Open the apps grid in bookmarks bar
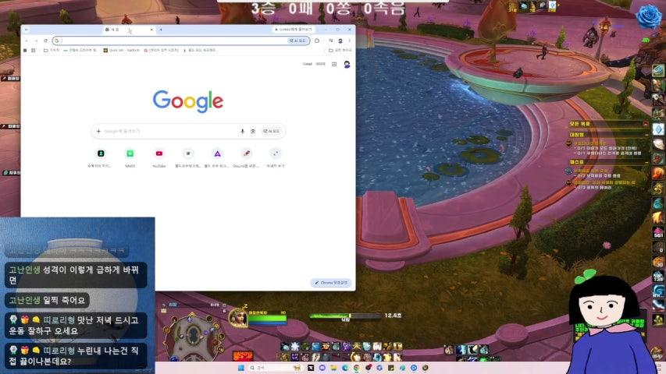 (x=33, y=50)
